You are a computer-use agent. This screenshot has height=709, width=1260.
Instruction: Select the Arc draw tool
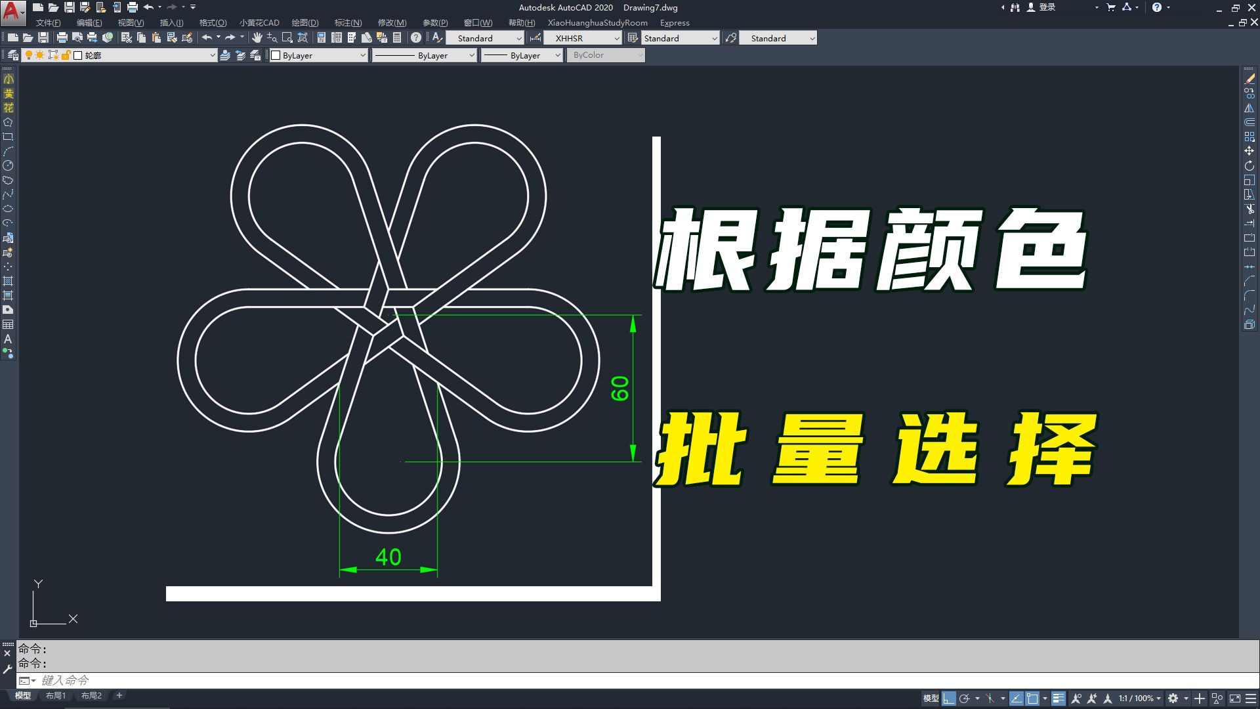coord(8,151)
